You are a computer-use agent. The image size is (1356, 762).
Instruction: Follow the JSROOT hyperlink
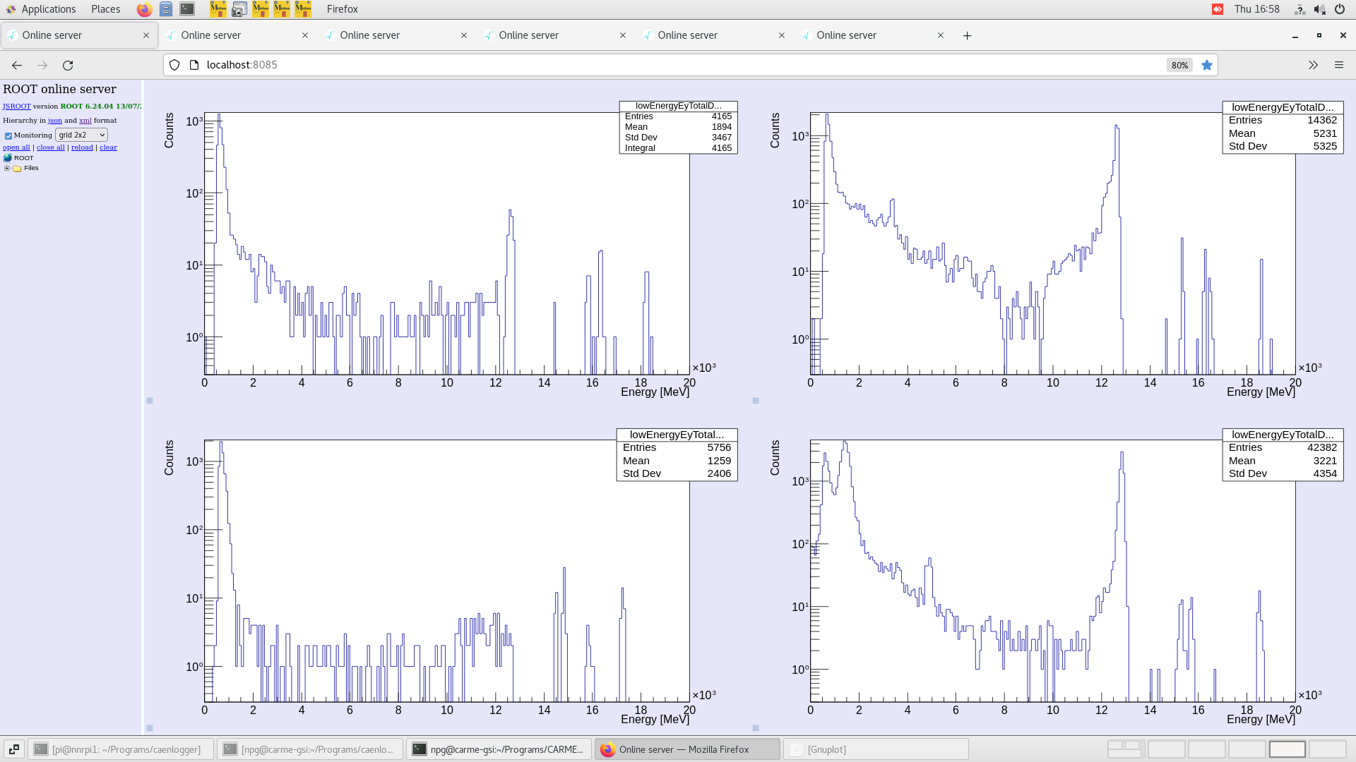tap(16, 106)
